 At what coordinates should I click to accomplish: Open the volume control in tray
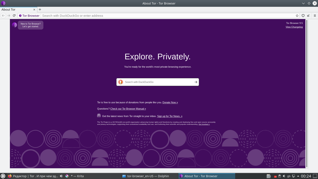[x=284, y=176]
